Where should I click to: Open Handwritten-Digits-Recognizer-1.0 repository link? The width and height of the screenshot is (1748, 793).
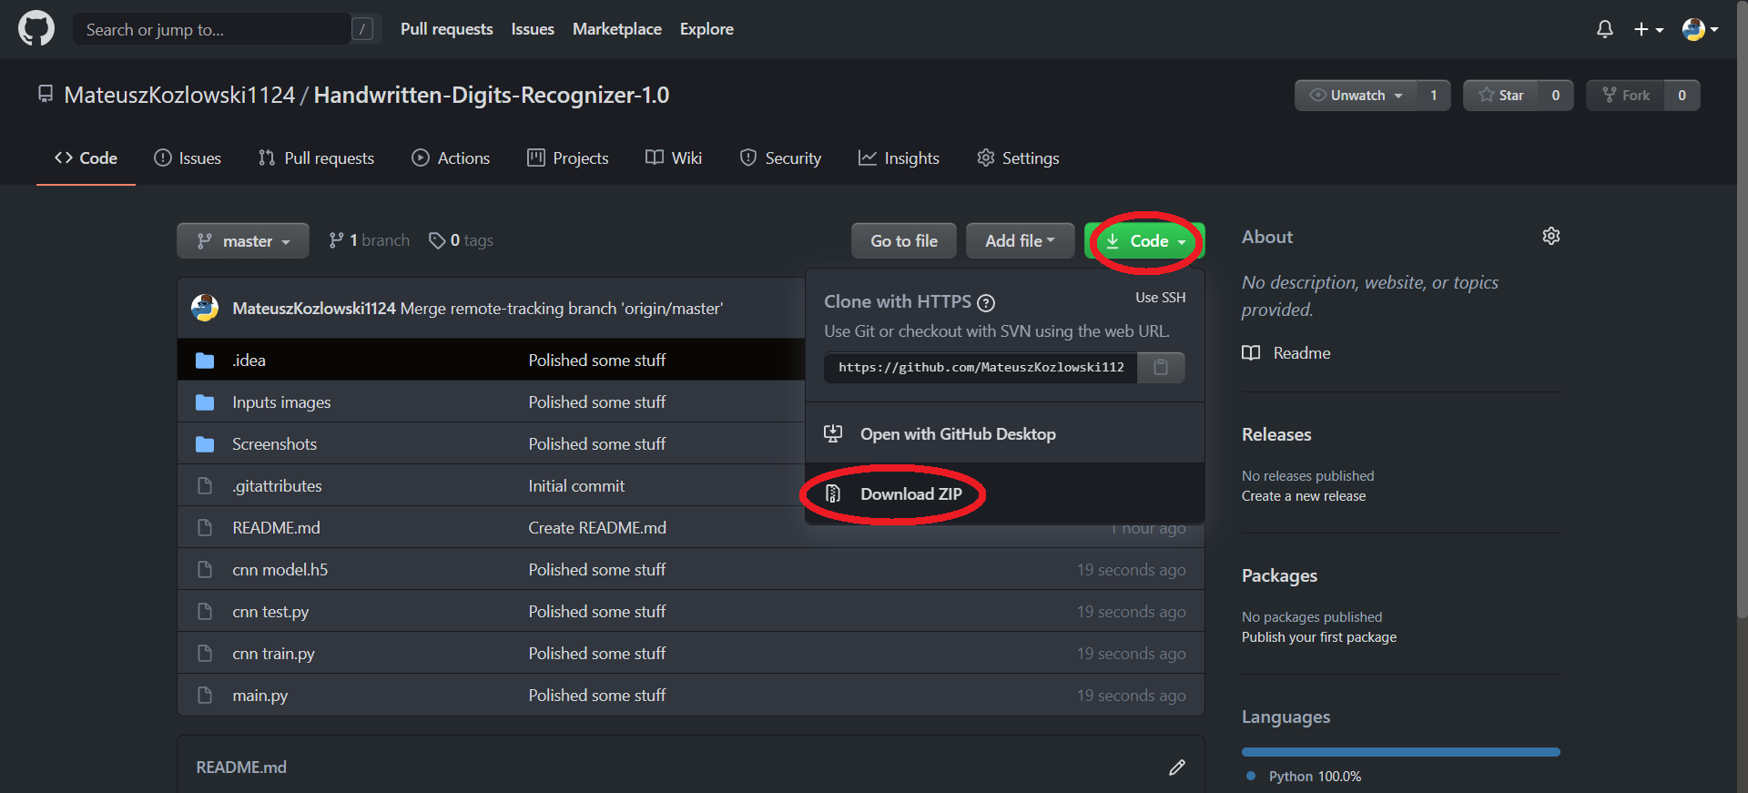coord(492,95)
